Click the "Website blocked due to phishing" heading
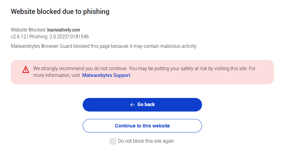The image size is (283, 161). pyautogui.click(x=60, y=12)
